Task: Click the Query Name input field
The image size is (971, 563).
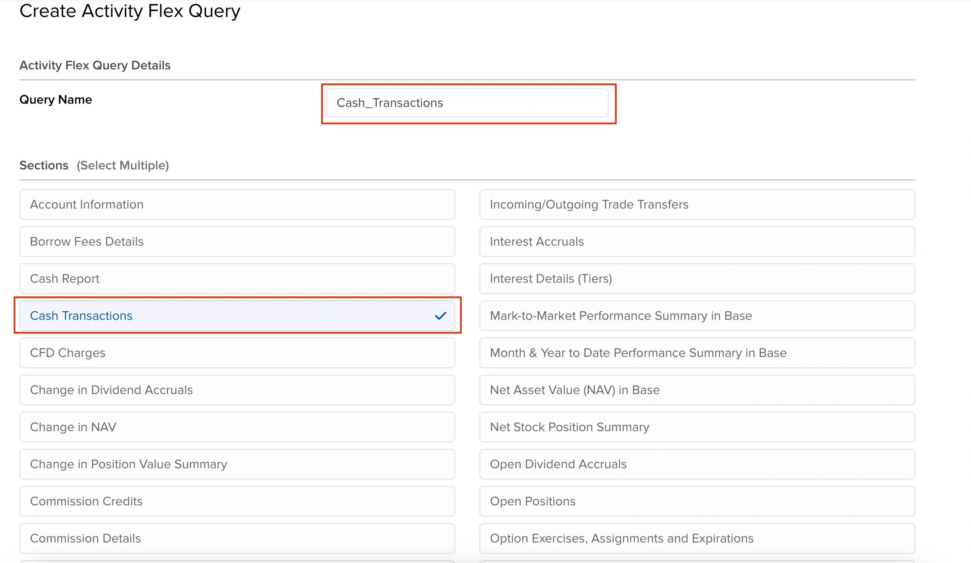Action: tap(467, 103)
